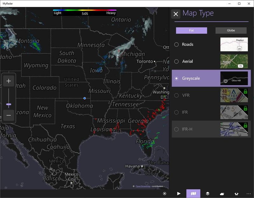Select the Roads map type radio button
This screenshot has height=198, width=254.
pos(177,44)
